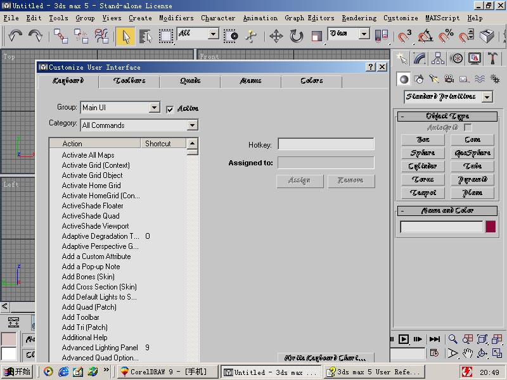Viewport: 507px width, 380px height.
Task: Activate the Select and Scale tool
Action: (316, 36)
